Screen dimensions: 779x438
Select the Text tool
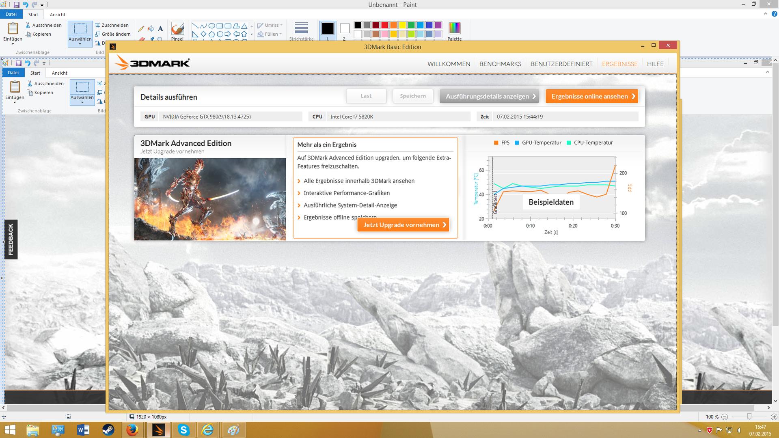click(x=160, y=29)
